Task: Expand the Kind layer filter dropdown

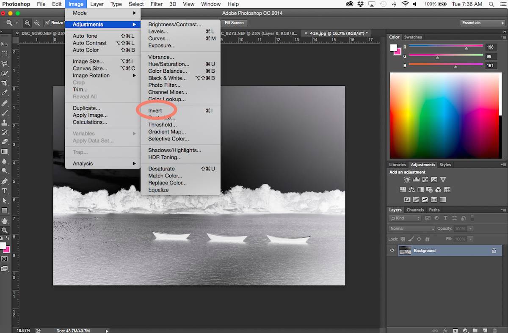Action: pos(405,218)
